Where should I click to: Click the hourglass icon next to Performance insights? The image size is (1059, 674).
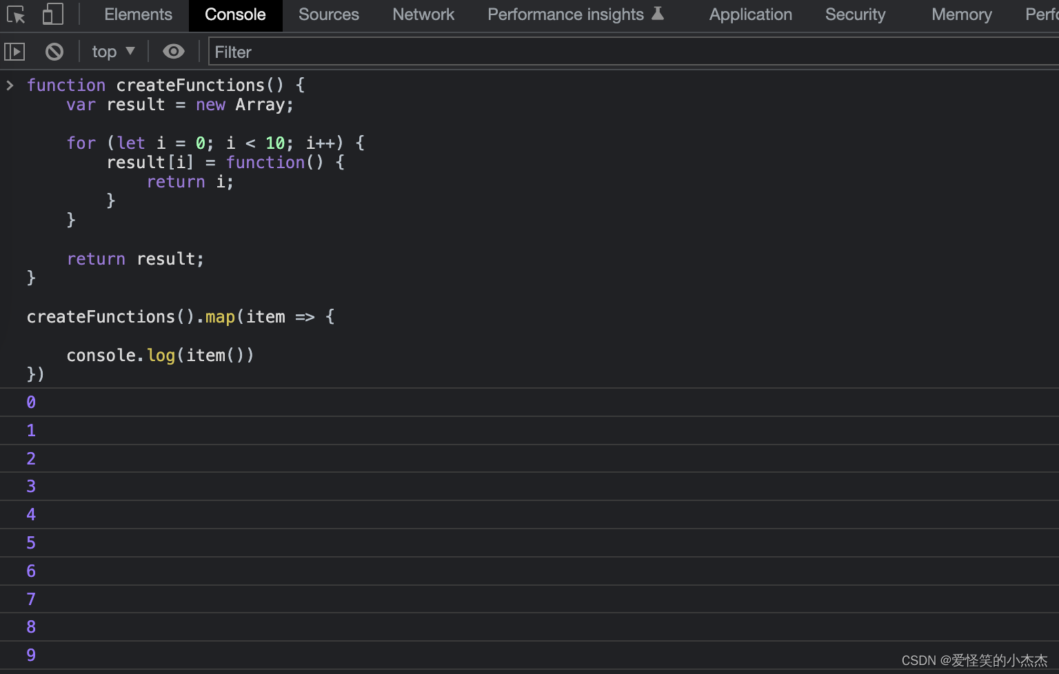pos(658,12)
